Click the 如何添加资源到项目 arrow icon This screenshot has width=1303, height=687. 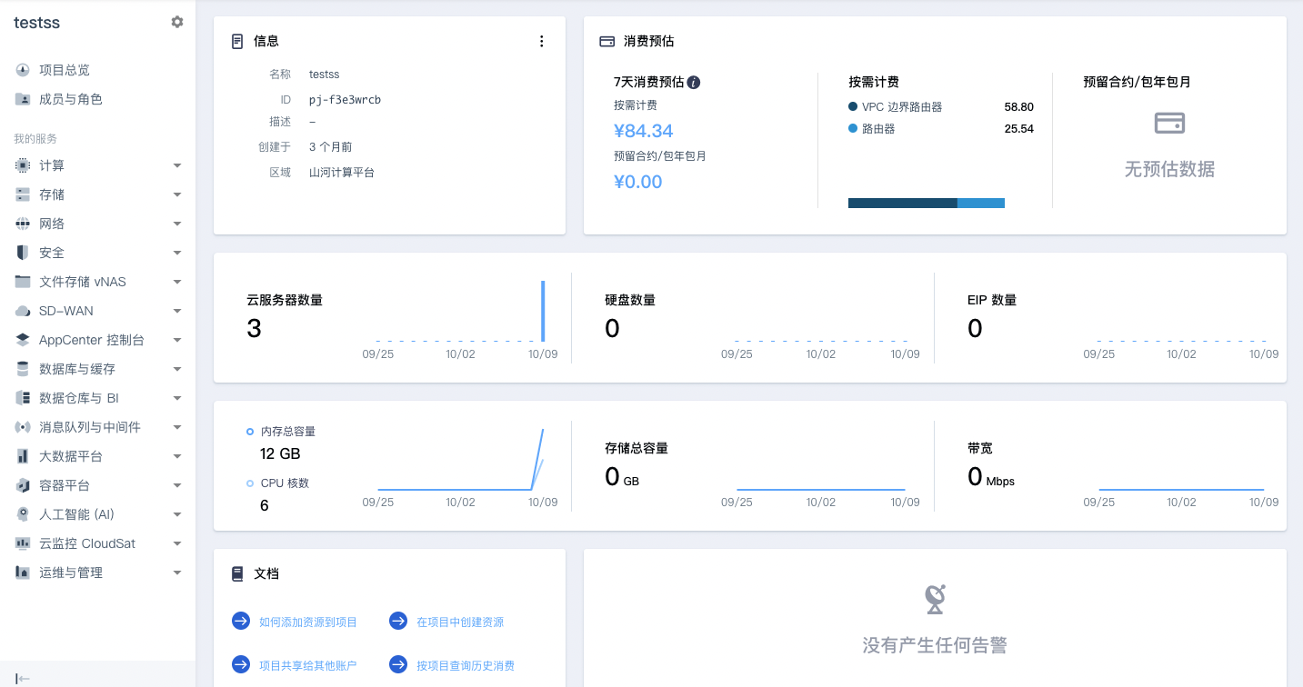(241, 621)
